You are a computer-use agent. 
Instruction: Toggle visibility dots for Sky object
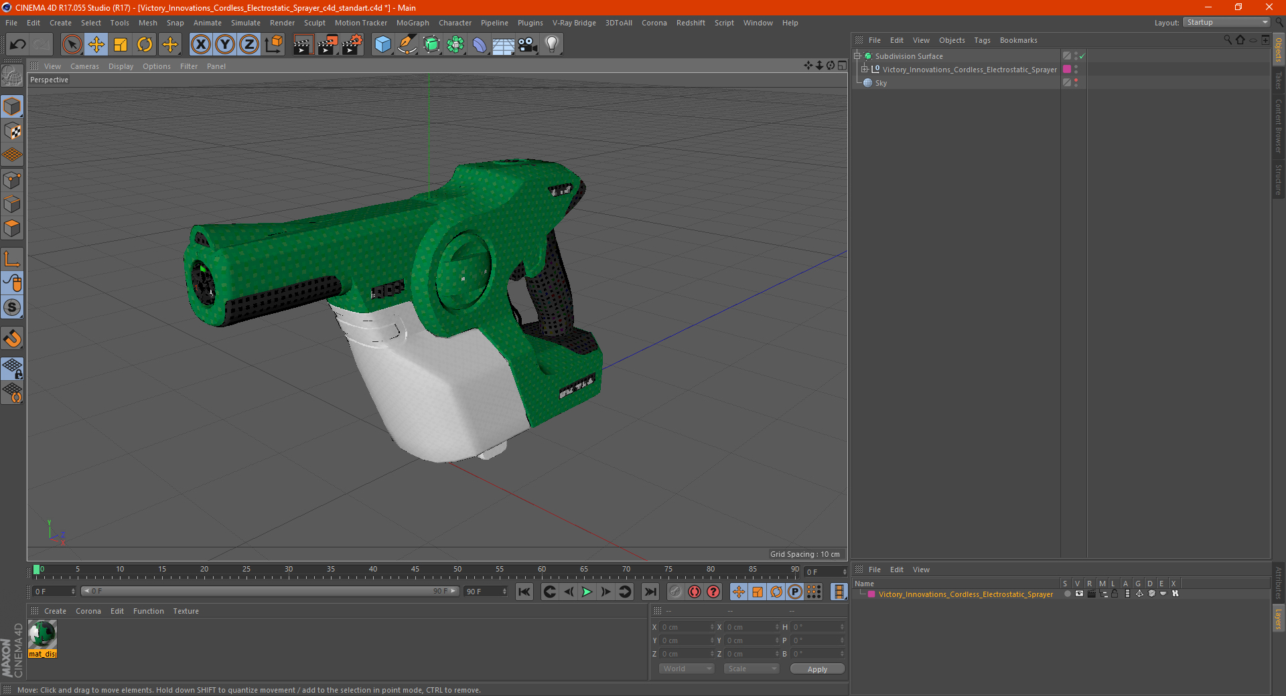point(1076,82)
